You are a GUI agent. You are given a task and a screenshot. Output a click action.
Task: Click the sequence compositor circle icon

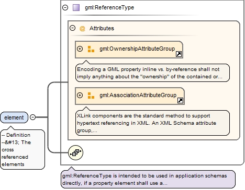coord(75,152)
